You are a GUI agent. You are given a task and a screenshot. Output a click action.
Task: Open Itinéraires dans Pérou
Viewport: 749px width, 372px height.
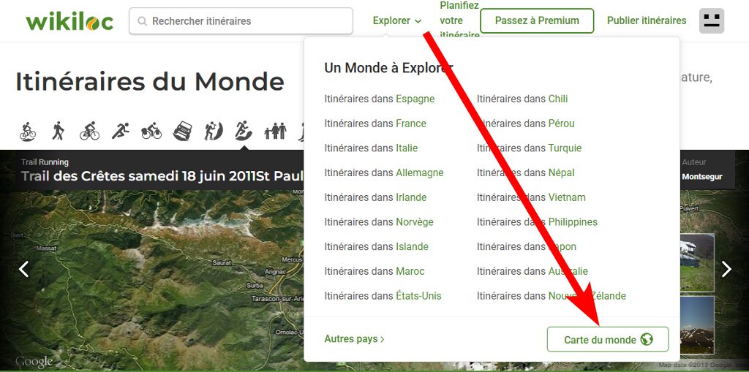(x=526, y=124)
